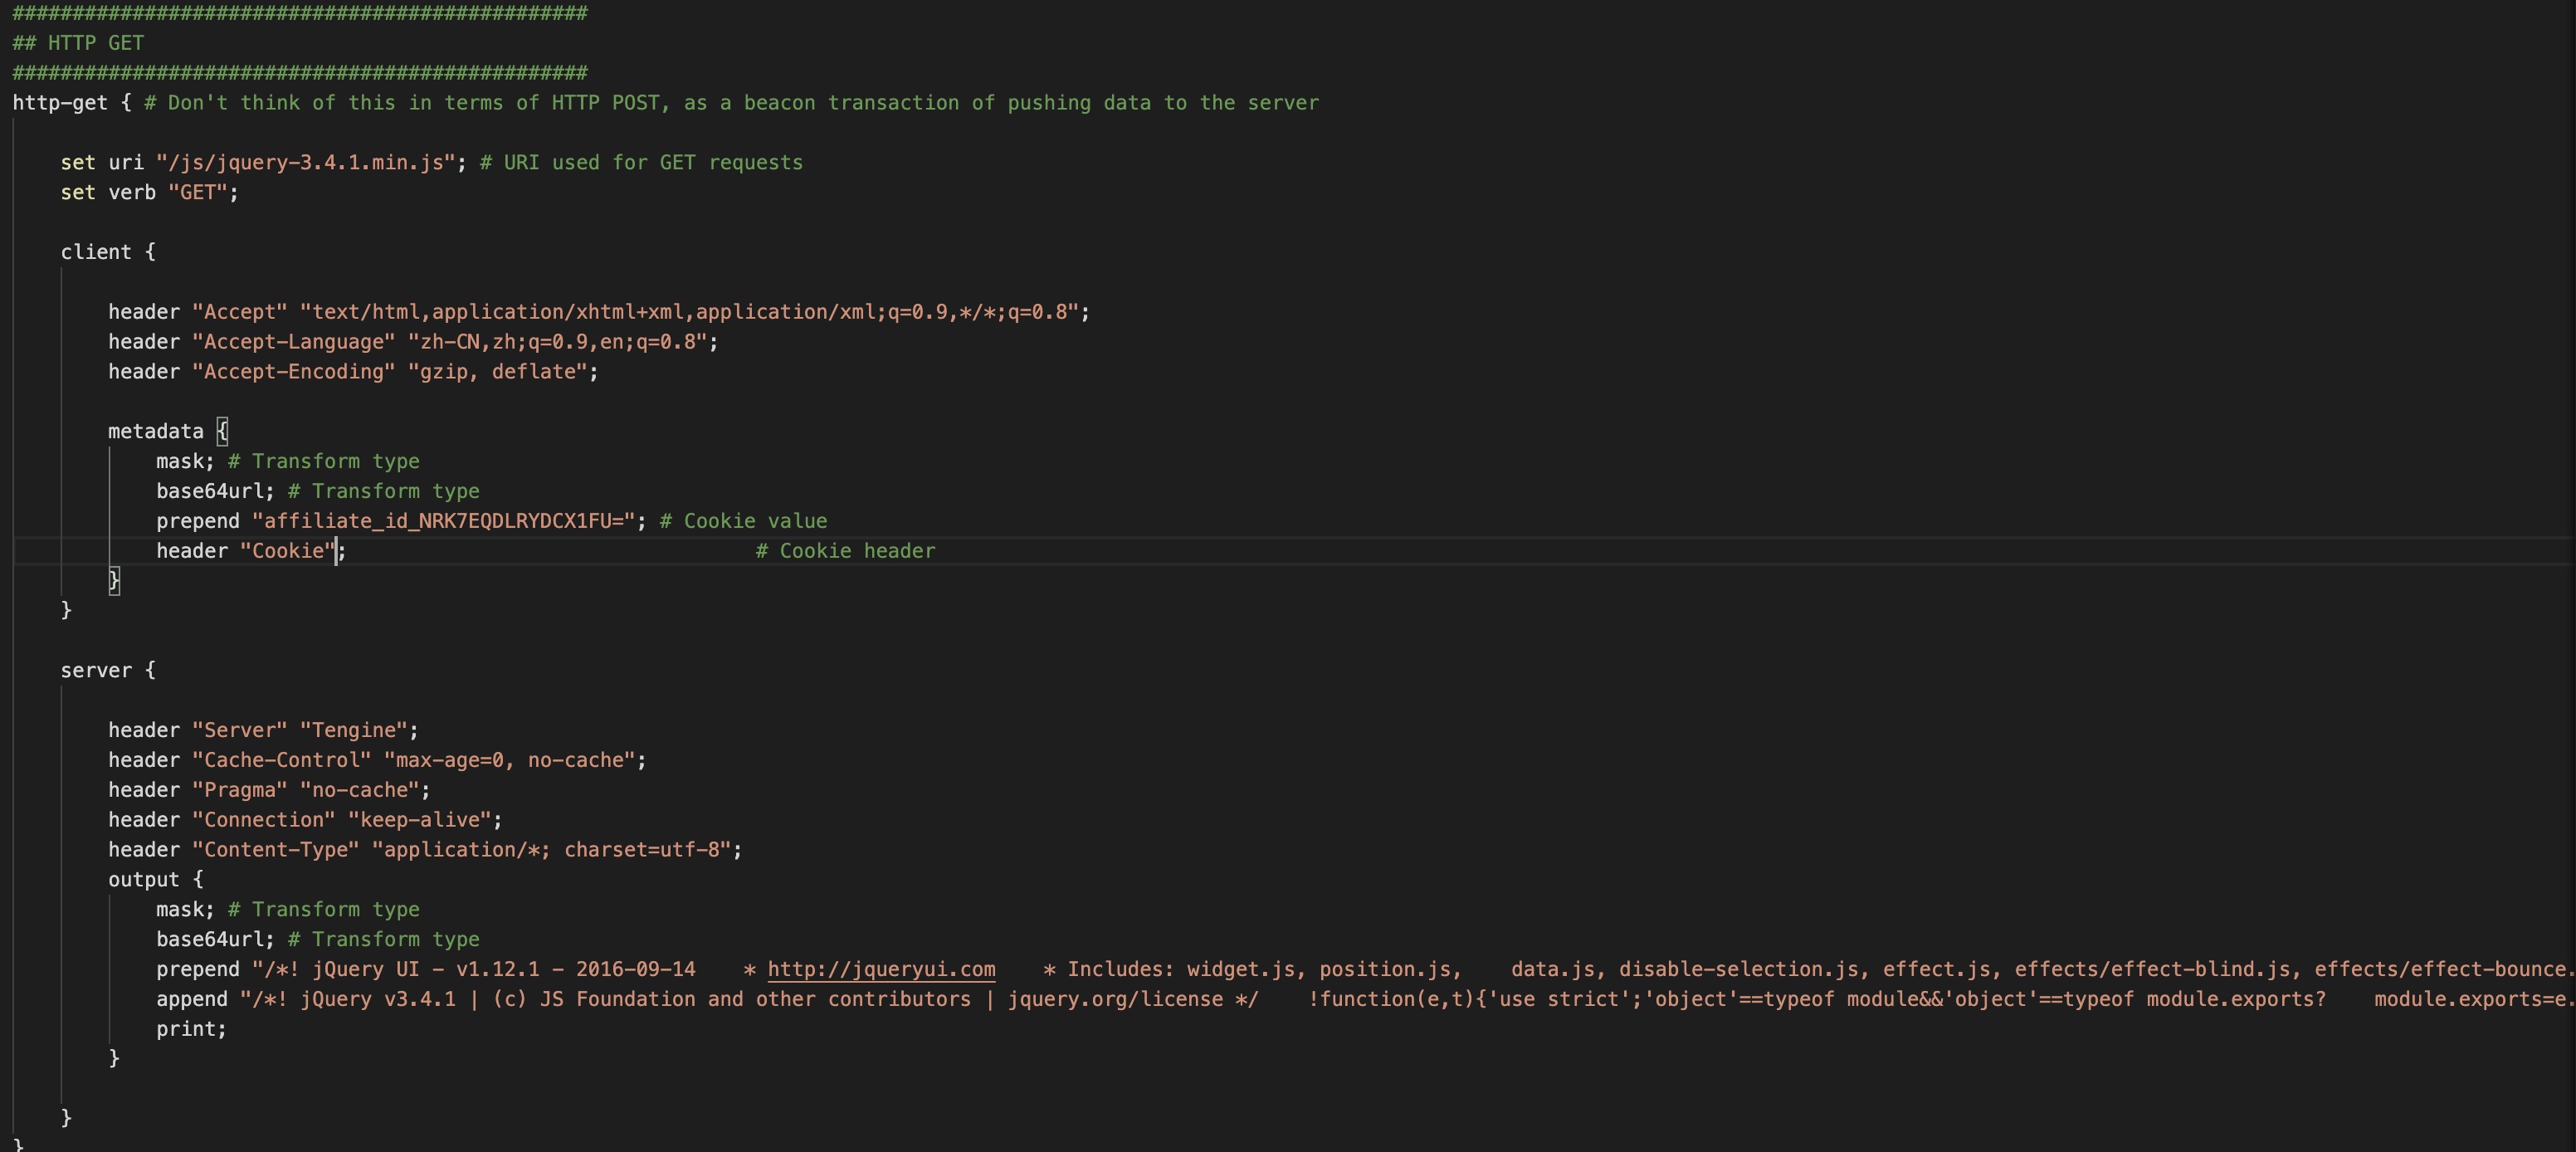2576x1152 pixels.
Task: Place cursor on the "## HTTP GET" comment
Action: 78,43
